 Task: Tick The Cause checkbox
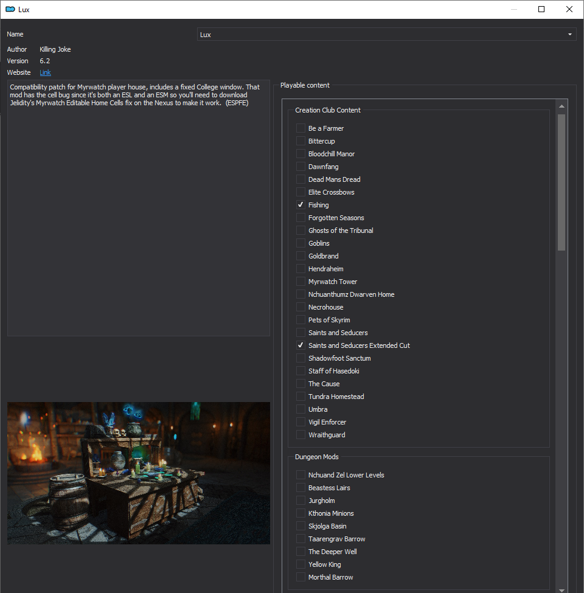(x=301, y=384)
